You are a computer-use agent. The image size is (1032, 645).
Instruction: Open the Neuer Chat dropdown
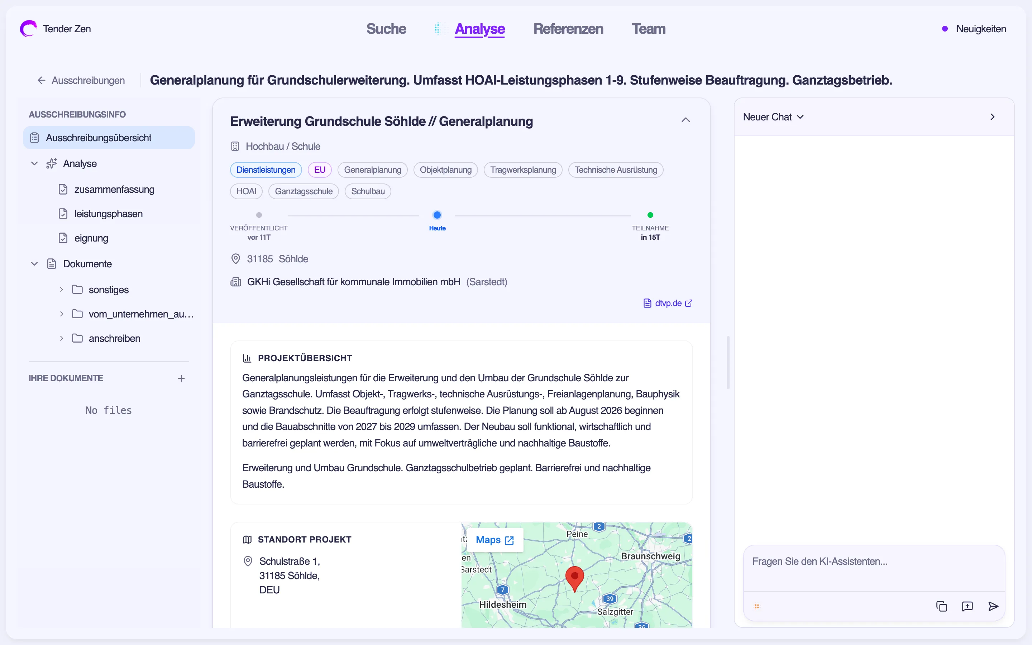pyautogui.click(x=773, y=116)
